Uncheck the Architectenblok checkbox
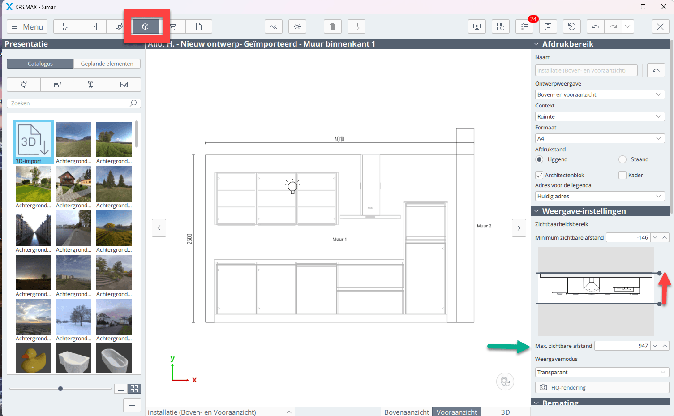The width and height of the screenshot is (674, 416). click(539, 175)
